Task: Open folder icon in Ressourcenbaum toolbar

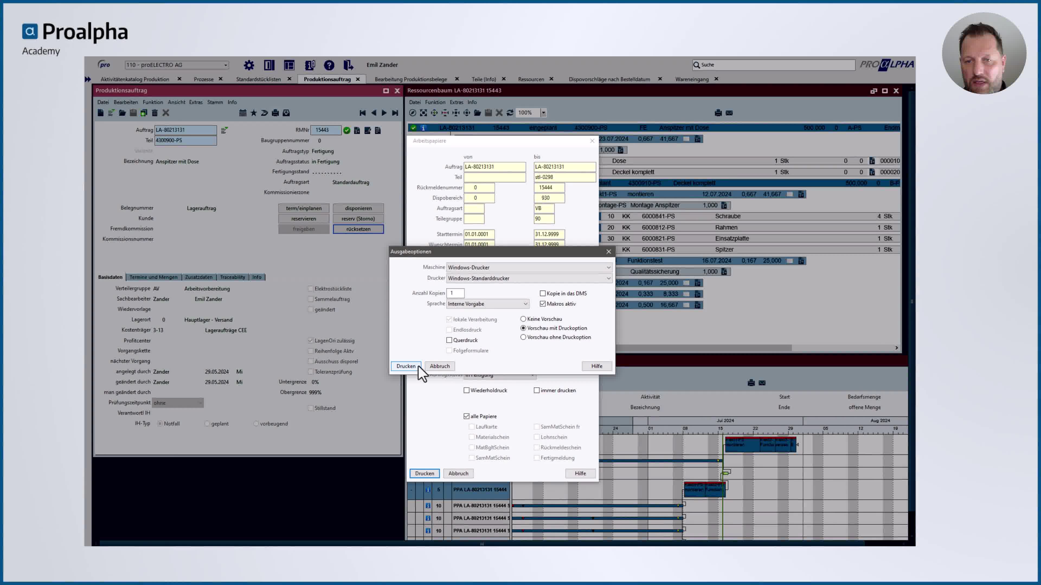Action: click(477, 113)
